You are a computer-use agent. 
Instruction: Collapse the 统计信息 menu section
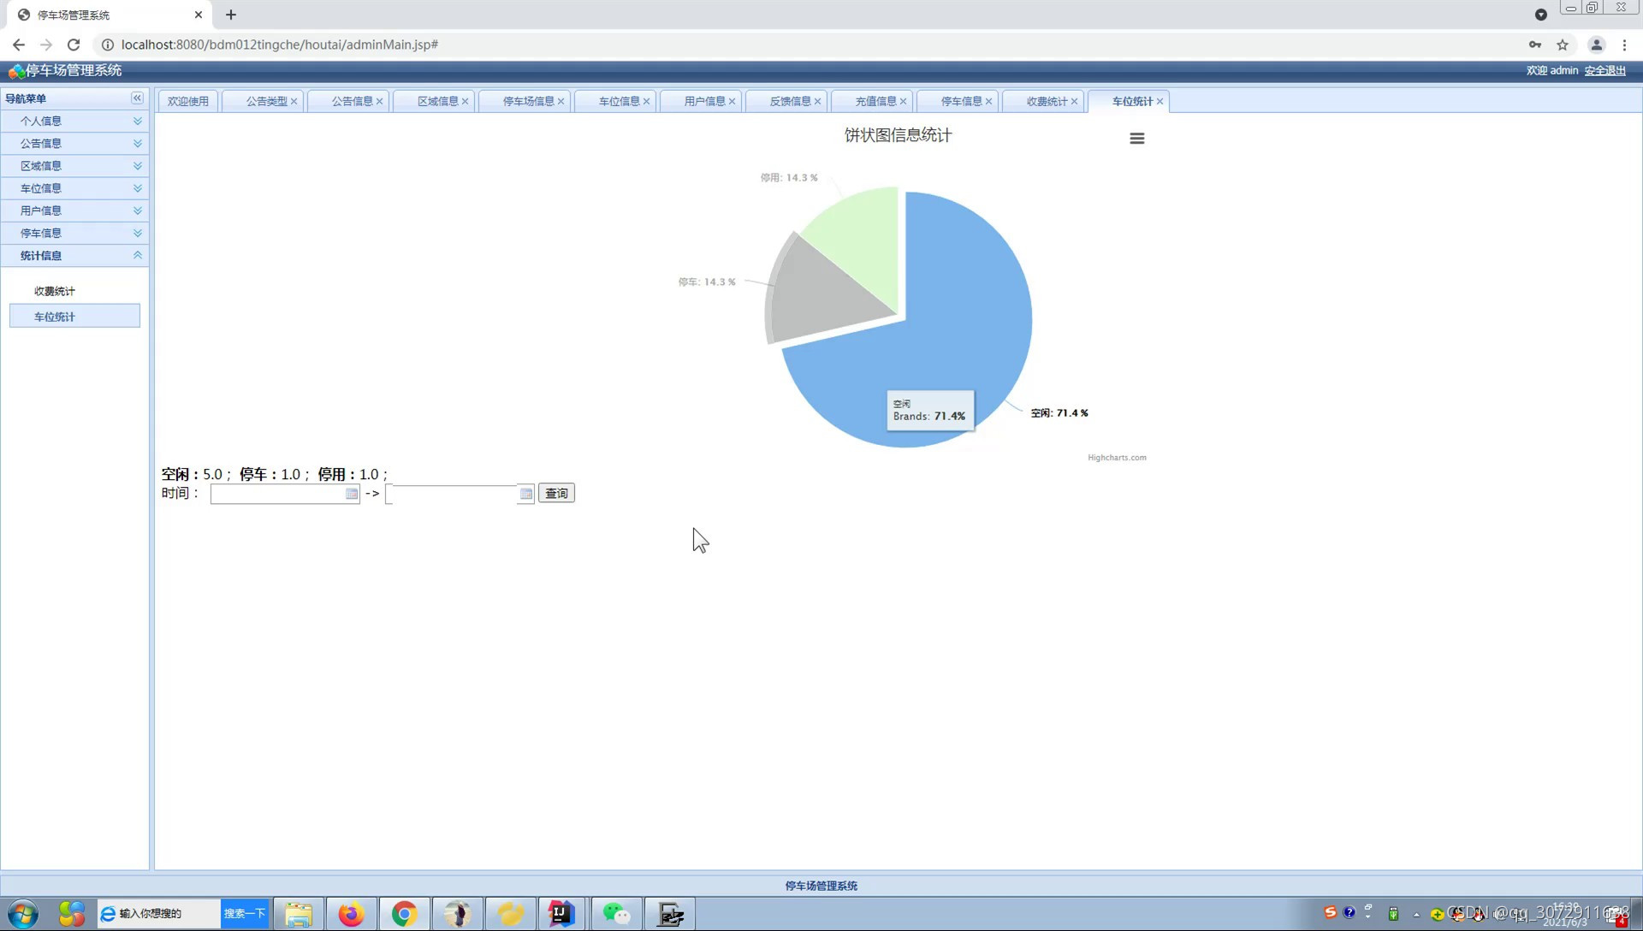coord(74,256)
